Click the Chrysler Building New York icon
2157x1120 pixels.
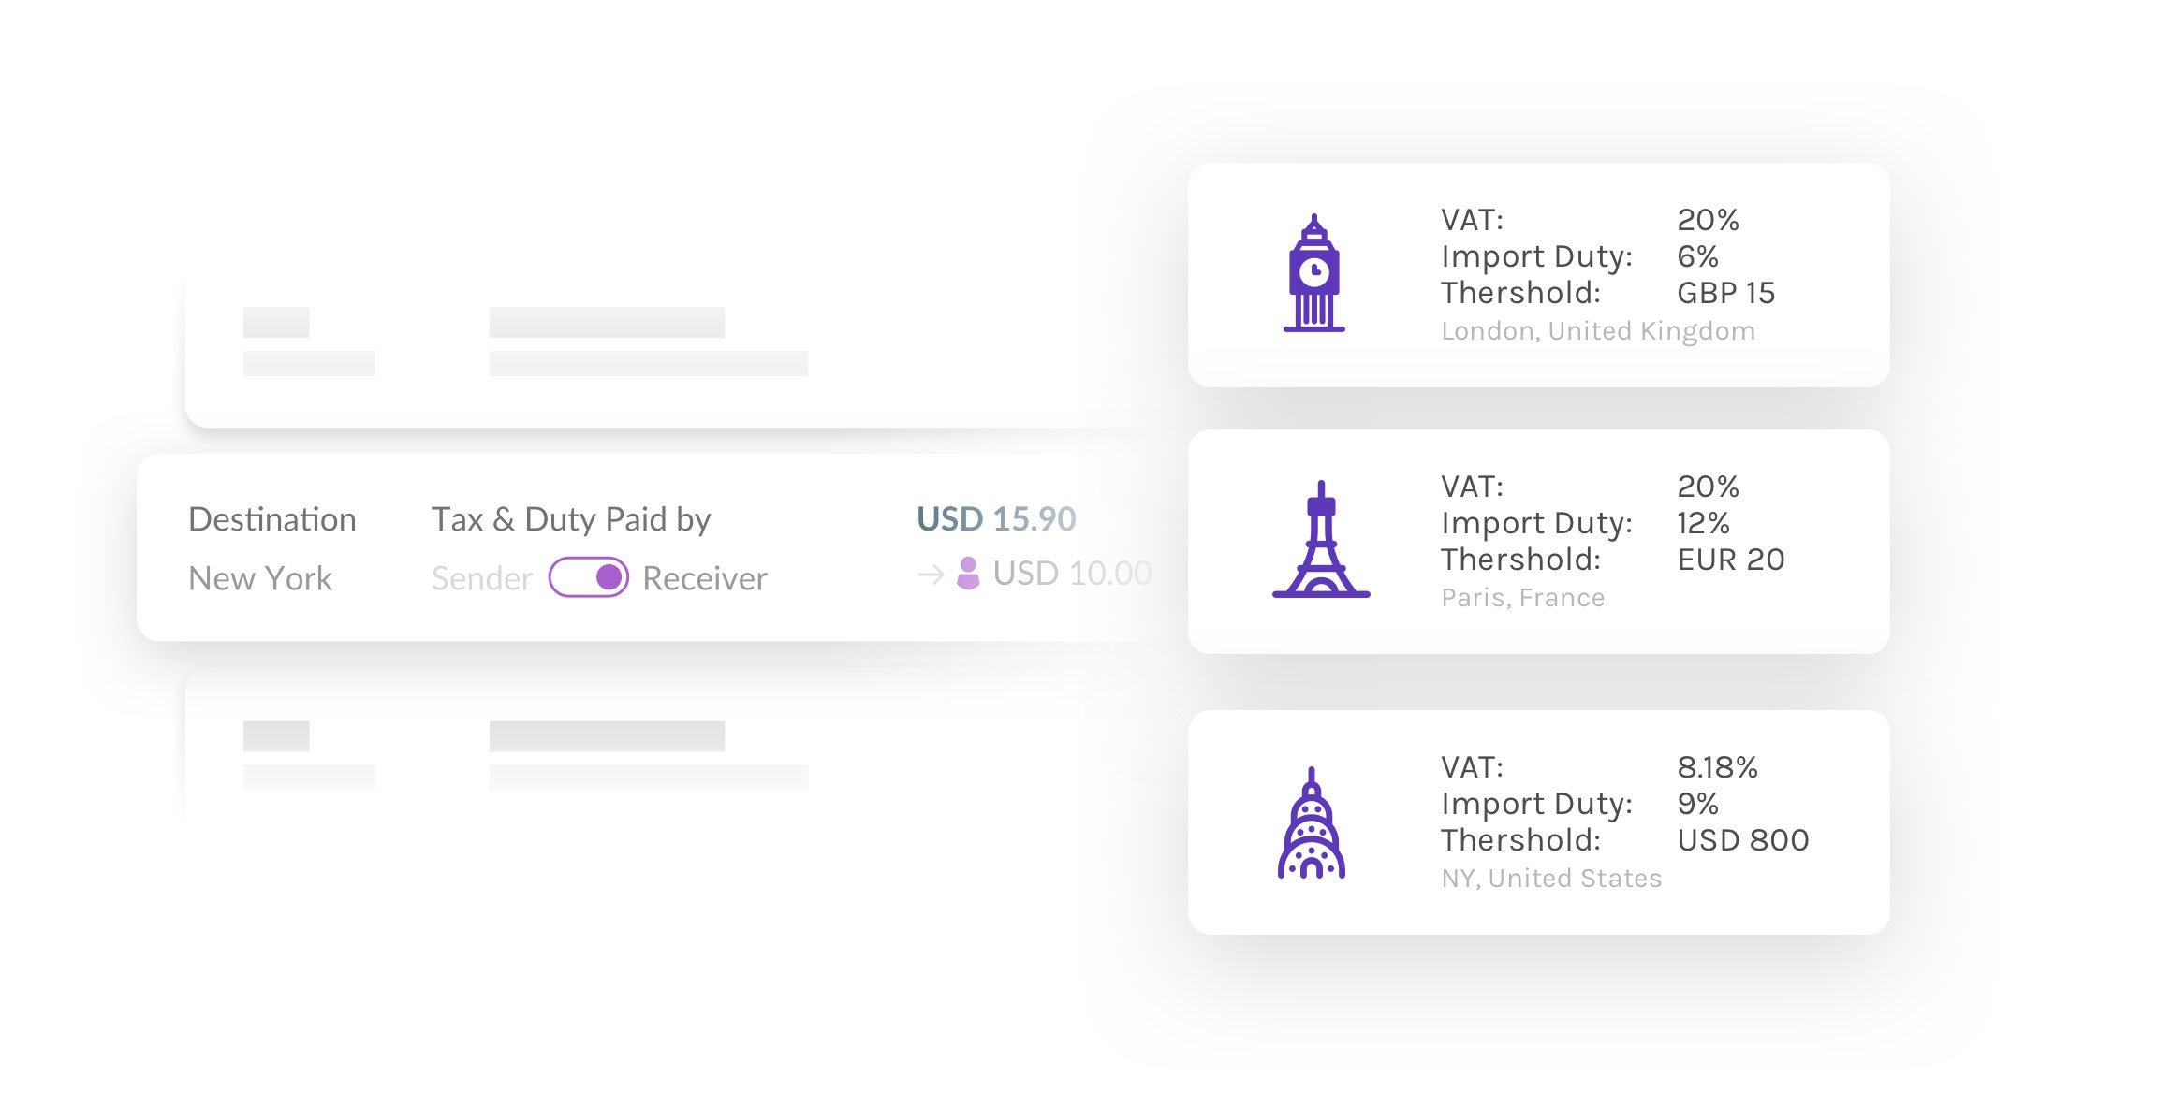[1312, 822]
